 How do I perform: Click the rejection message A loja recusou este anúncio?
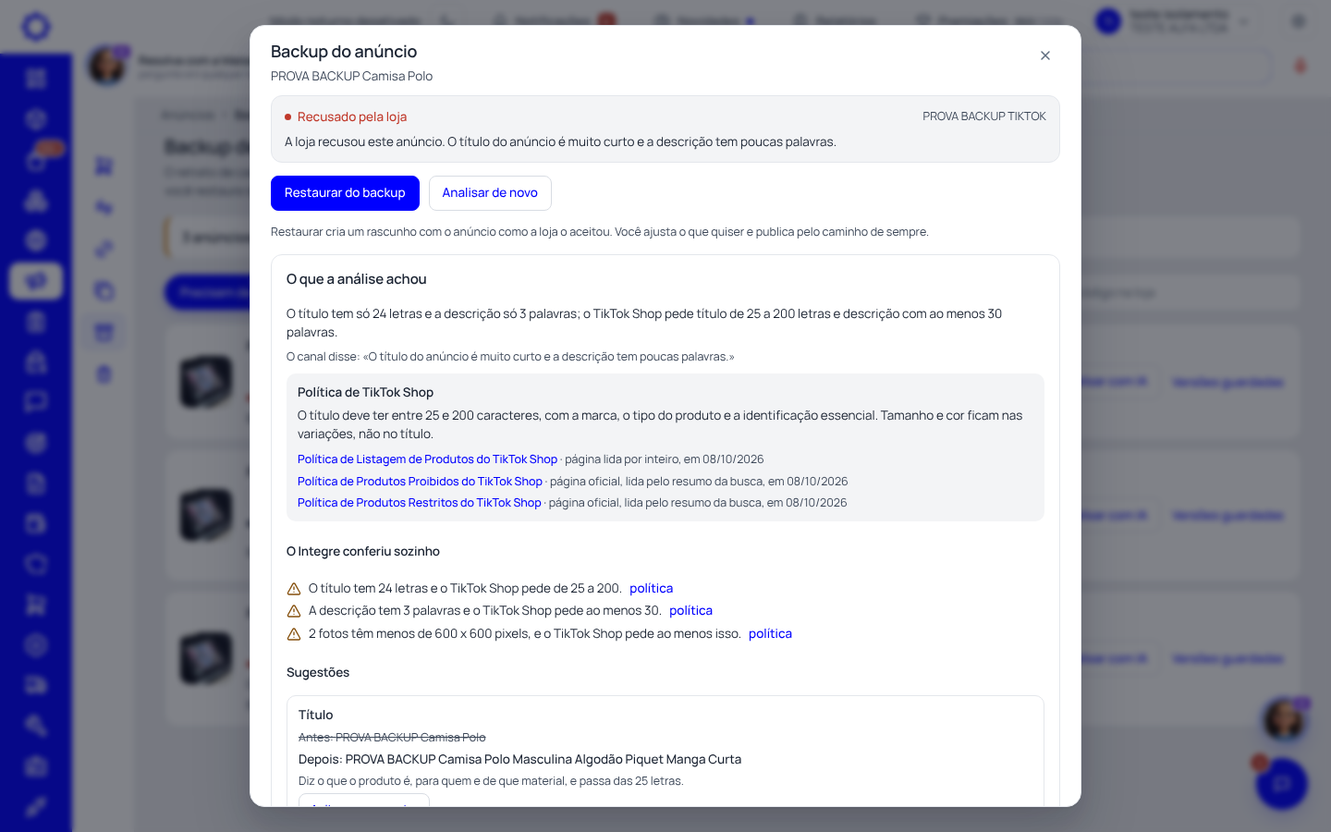560,142
